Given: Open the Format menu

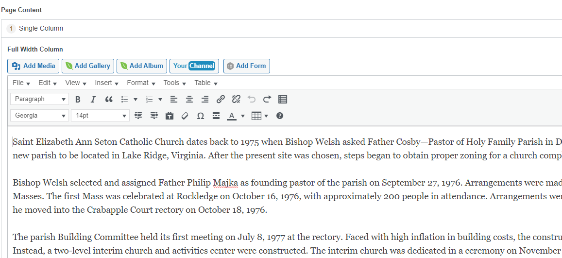Looking at the screenshot, I should coord(140,83).
